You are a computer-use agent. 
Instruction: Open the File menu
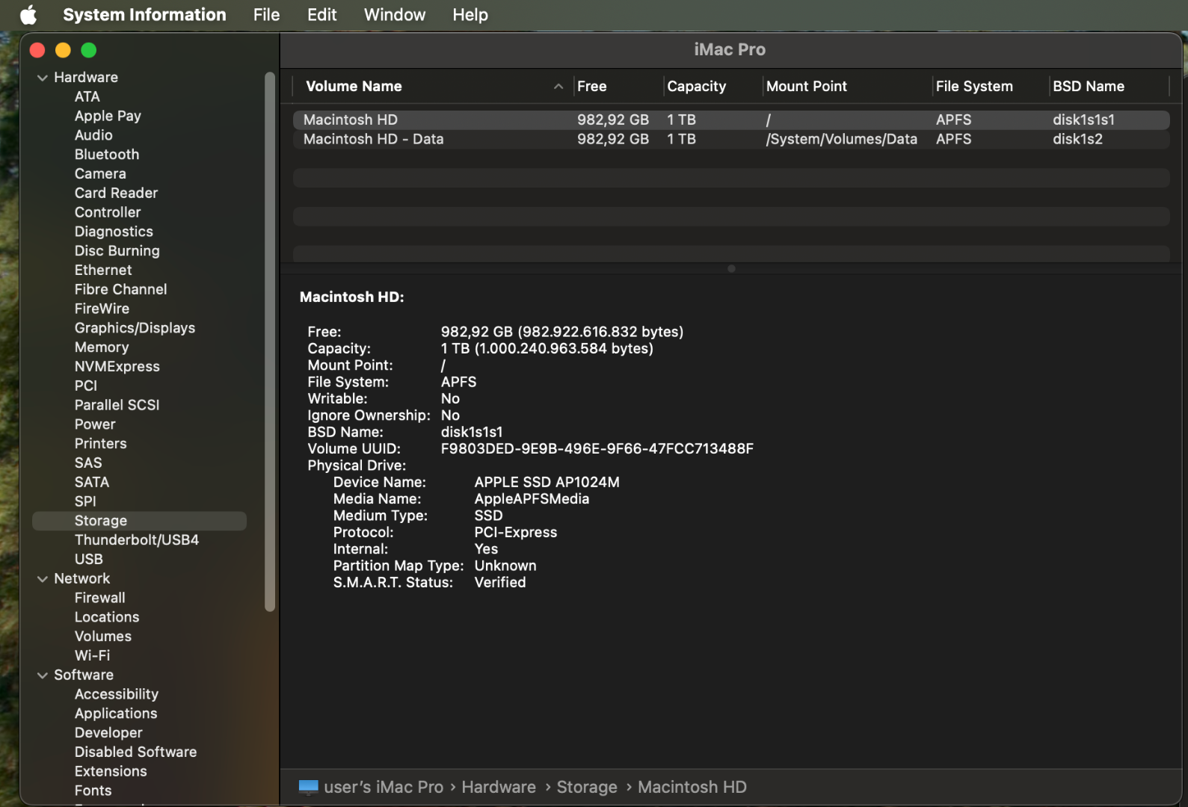click(x=266, y=15)
